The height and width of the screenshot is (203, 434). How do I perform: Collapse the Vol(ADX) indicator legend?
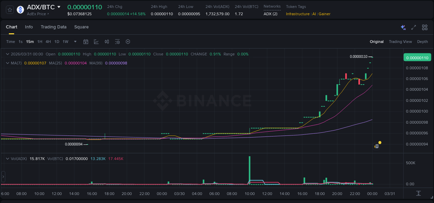click(x=8, y=159)
